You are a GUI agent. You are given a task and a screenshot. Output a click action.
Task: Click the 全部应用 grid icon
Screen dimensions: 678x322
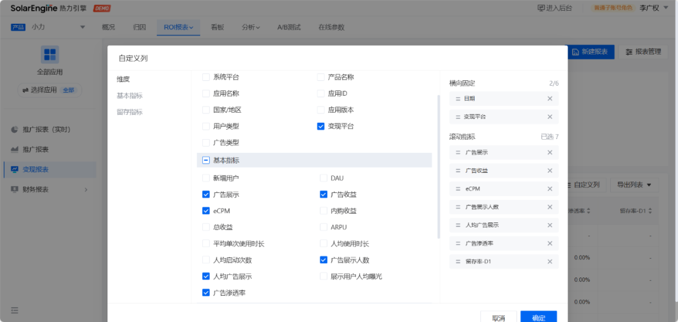[x=50, y=55]
